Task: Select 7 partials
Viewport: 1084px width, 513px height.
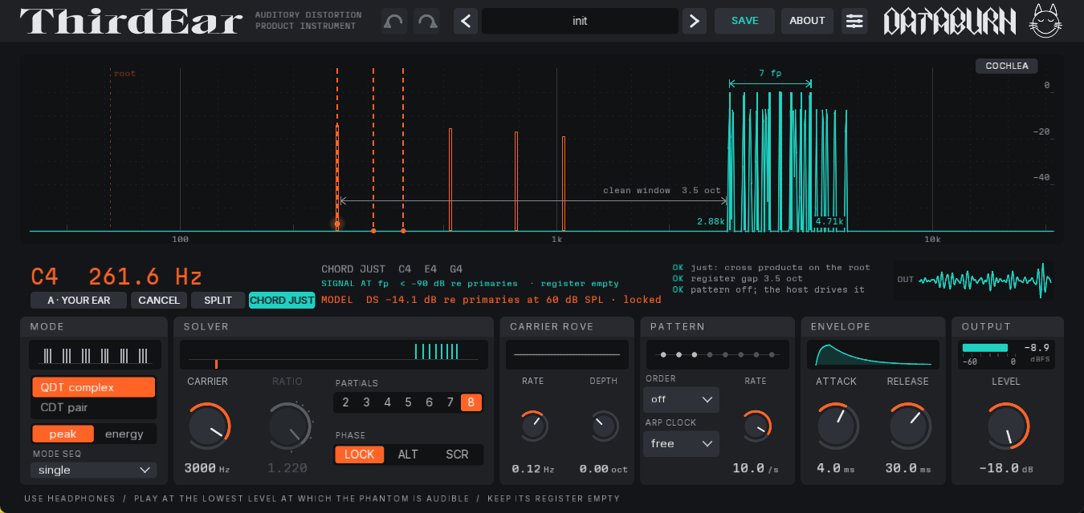Action: 450,402
